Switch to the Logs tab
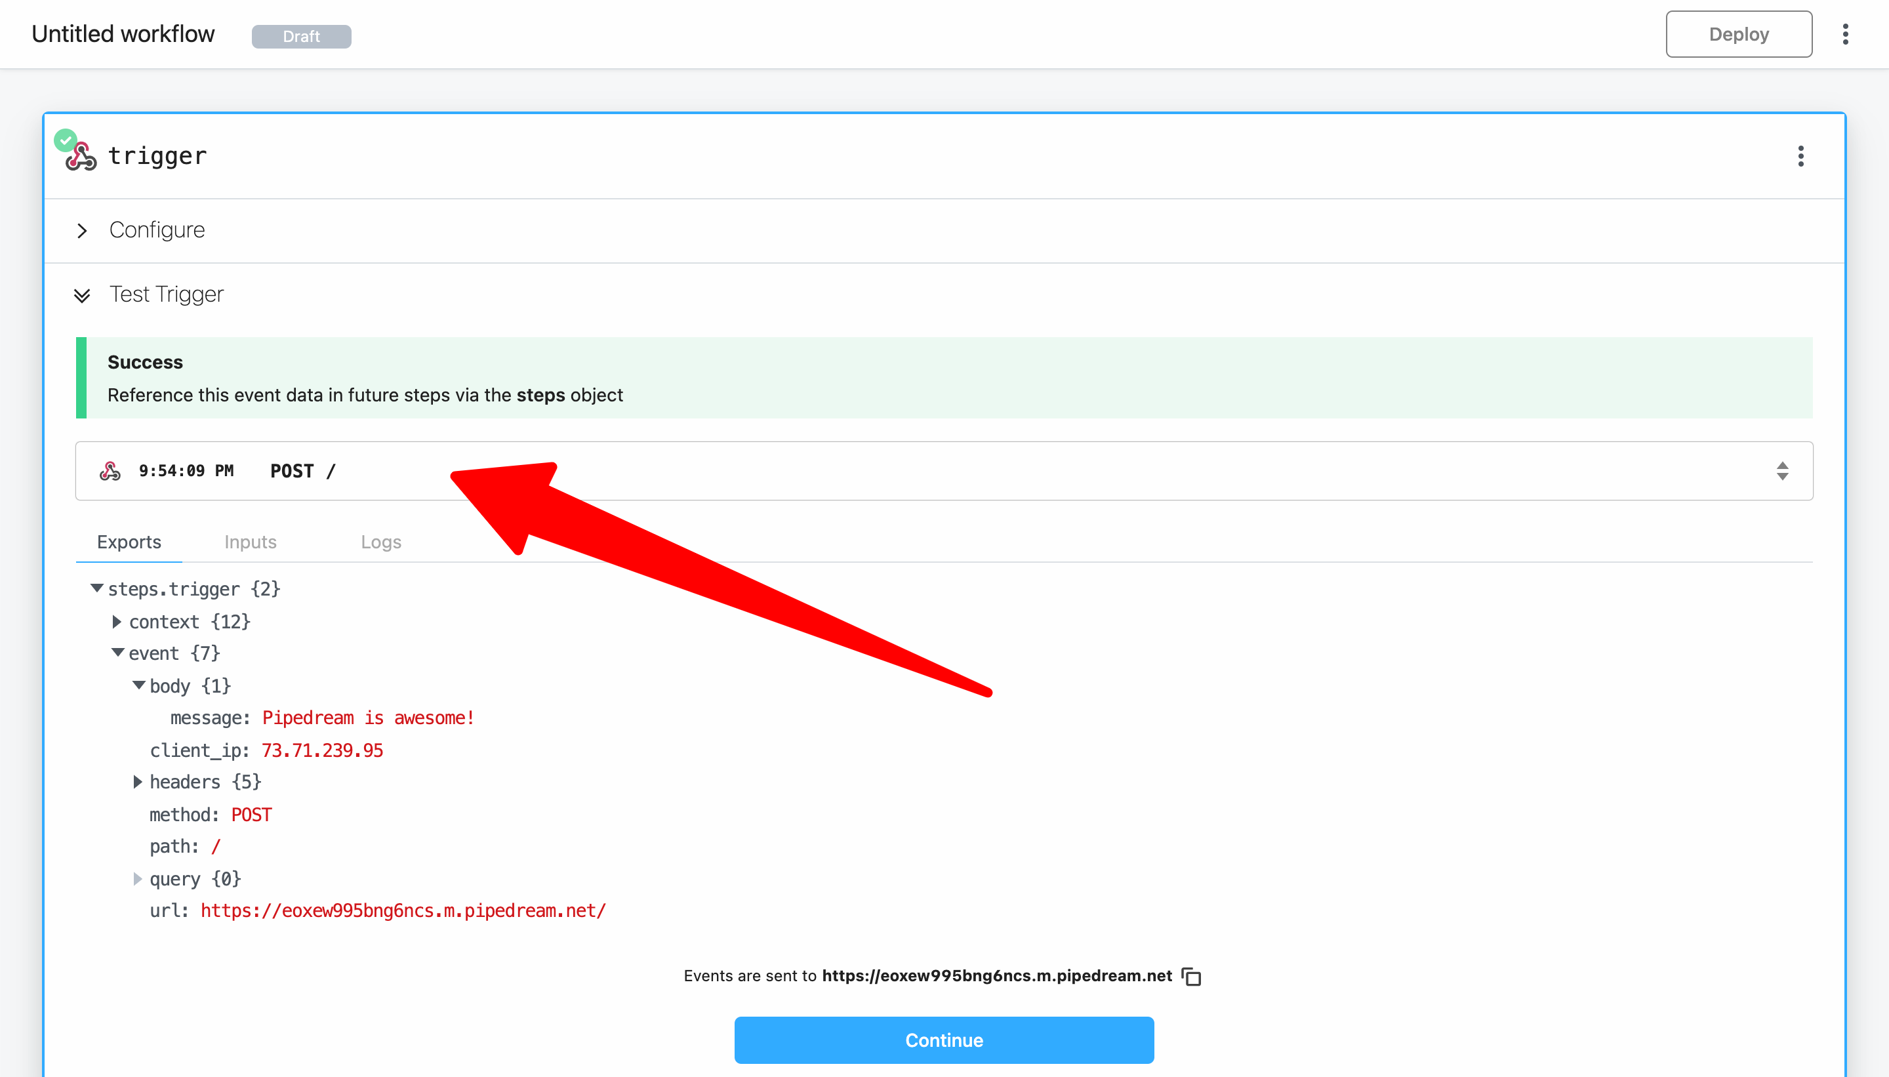This screenshot has width=1889, height=1077. [x=380, y=542]
